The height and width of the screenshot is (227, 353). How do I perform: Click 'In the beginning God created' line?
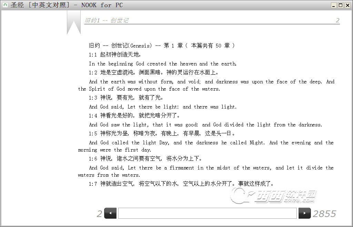coord(163,64)
